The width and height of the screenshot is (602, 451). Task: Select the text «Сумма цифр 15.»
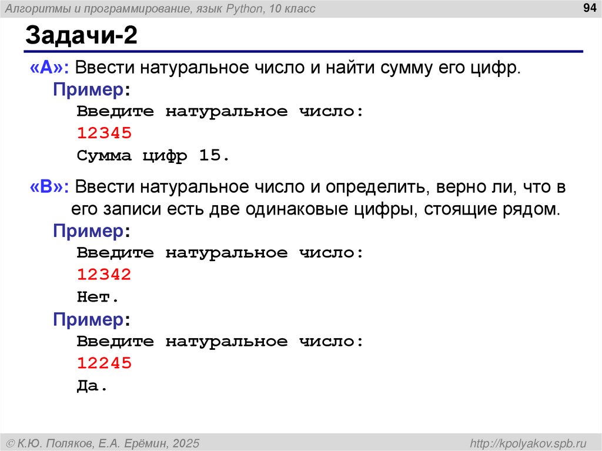[152, 155]
